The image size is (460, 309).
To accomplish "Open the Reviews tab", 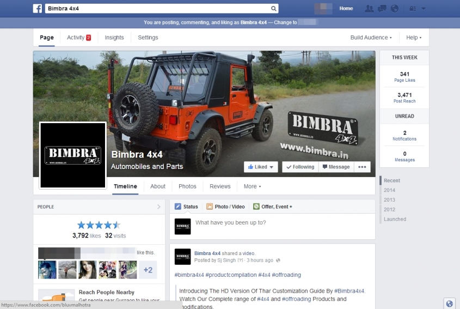I will 220,186.
